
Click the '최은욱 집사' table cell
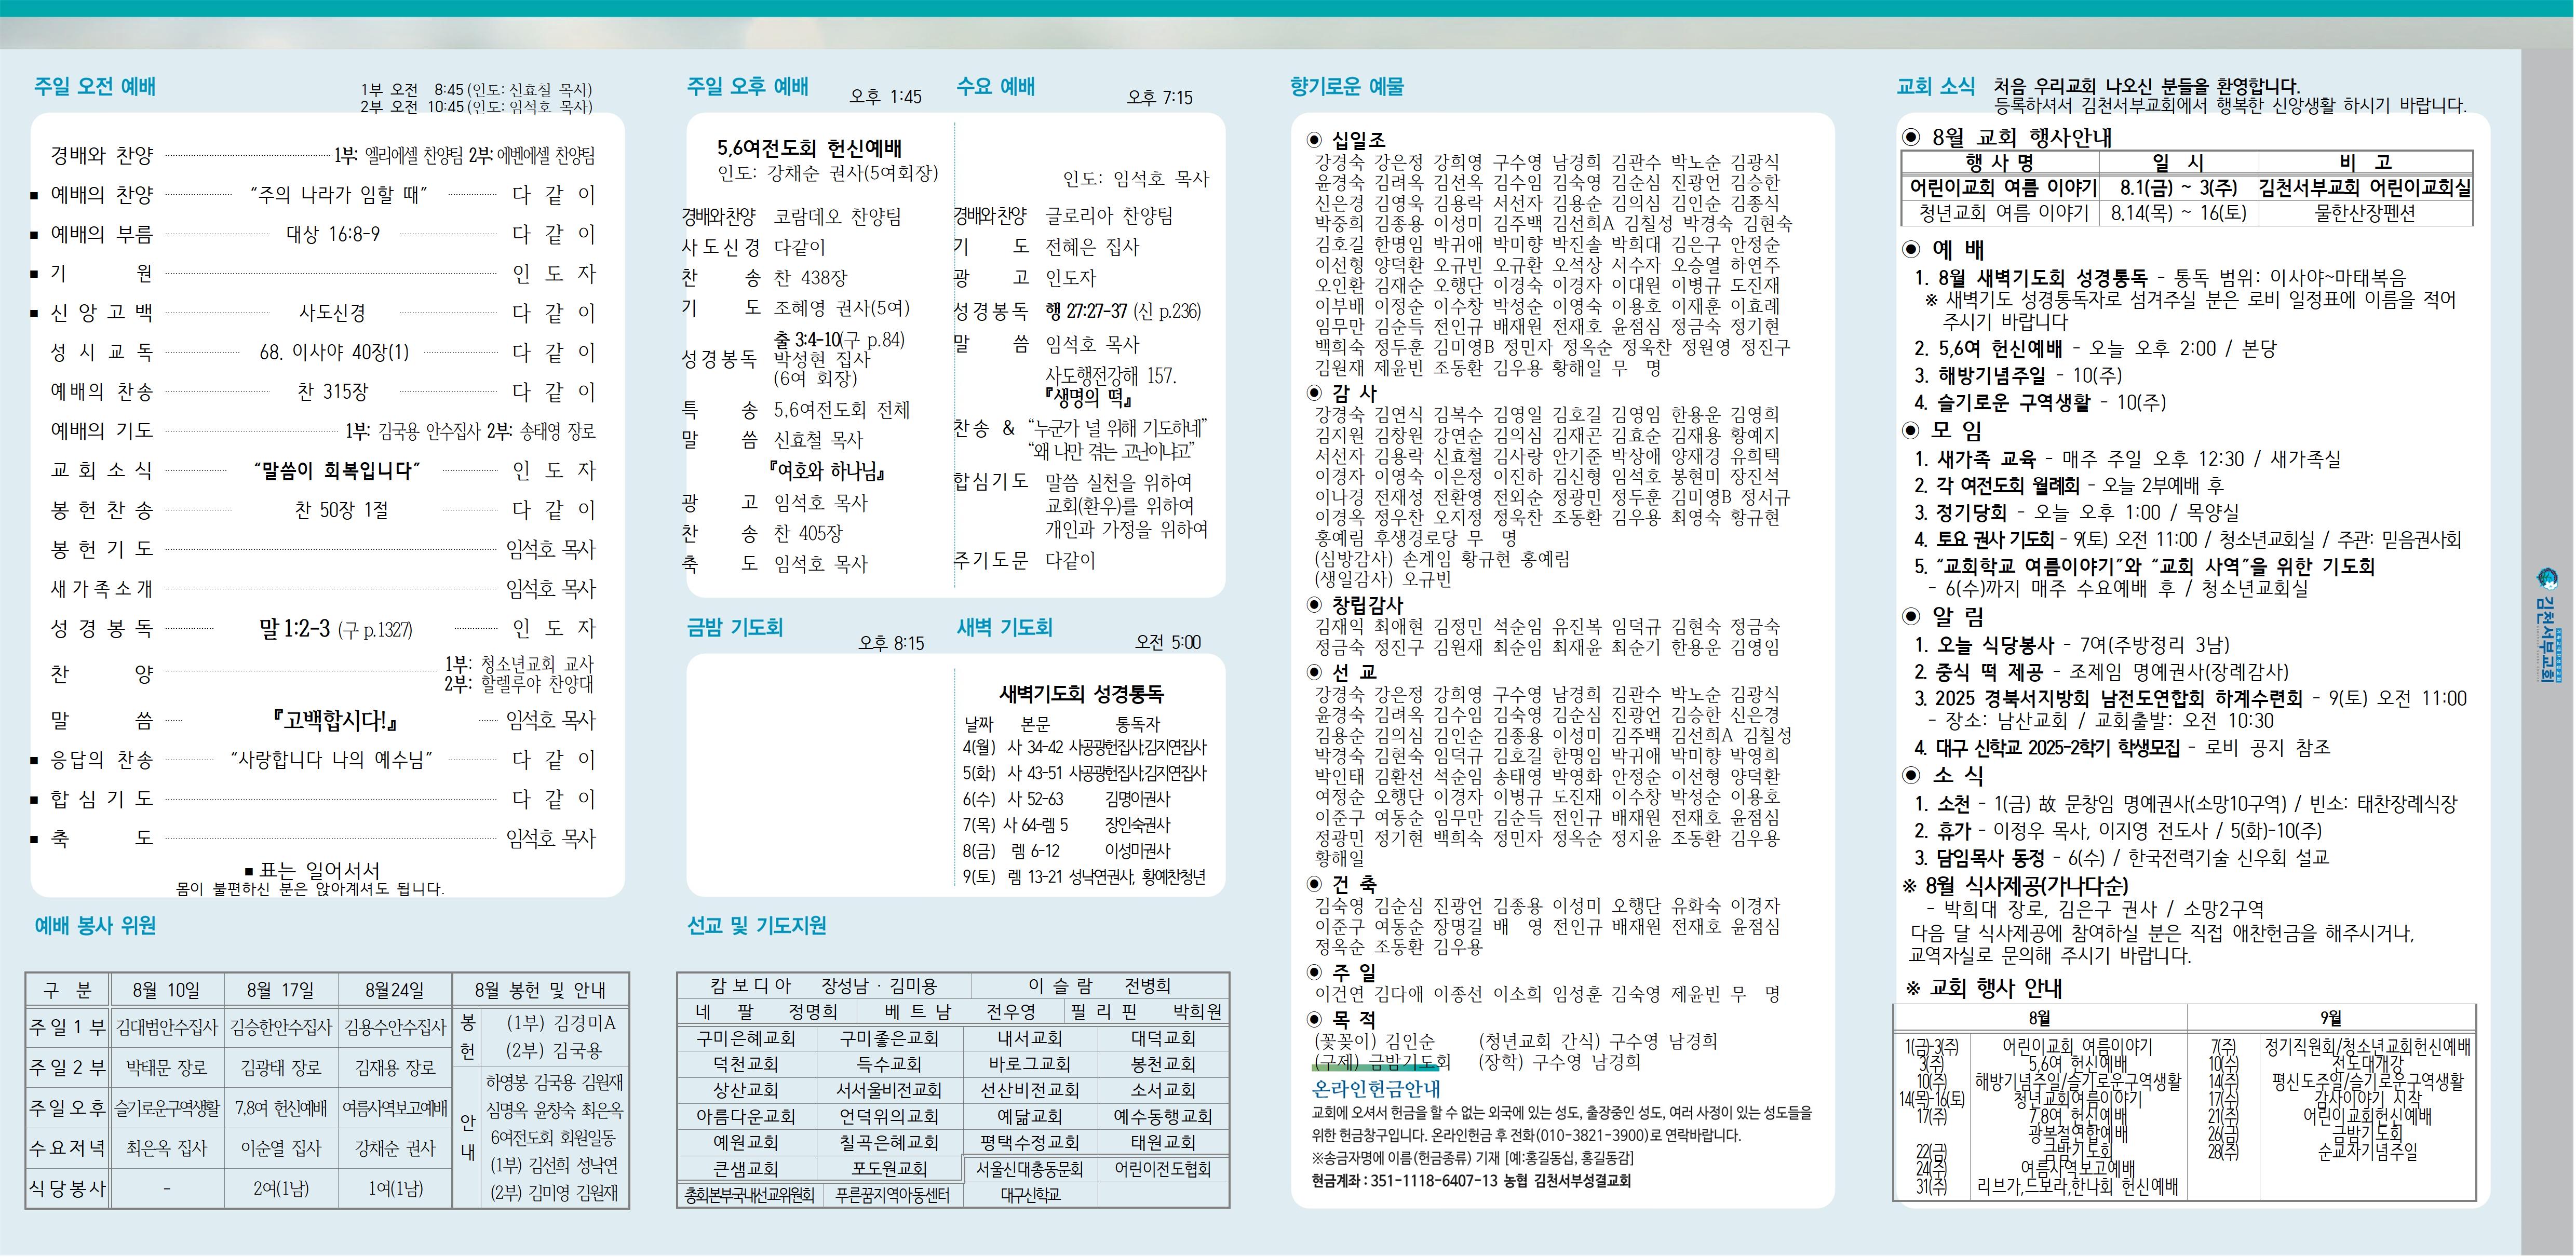[167, 1149]
